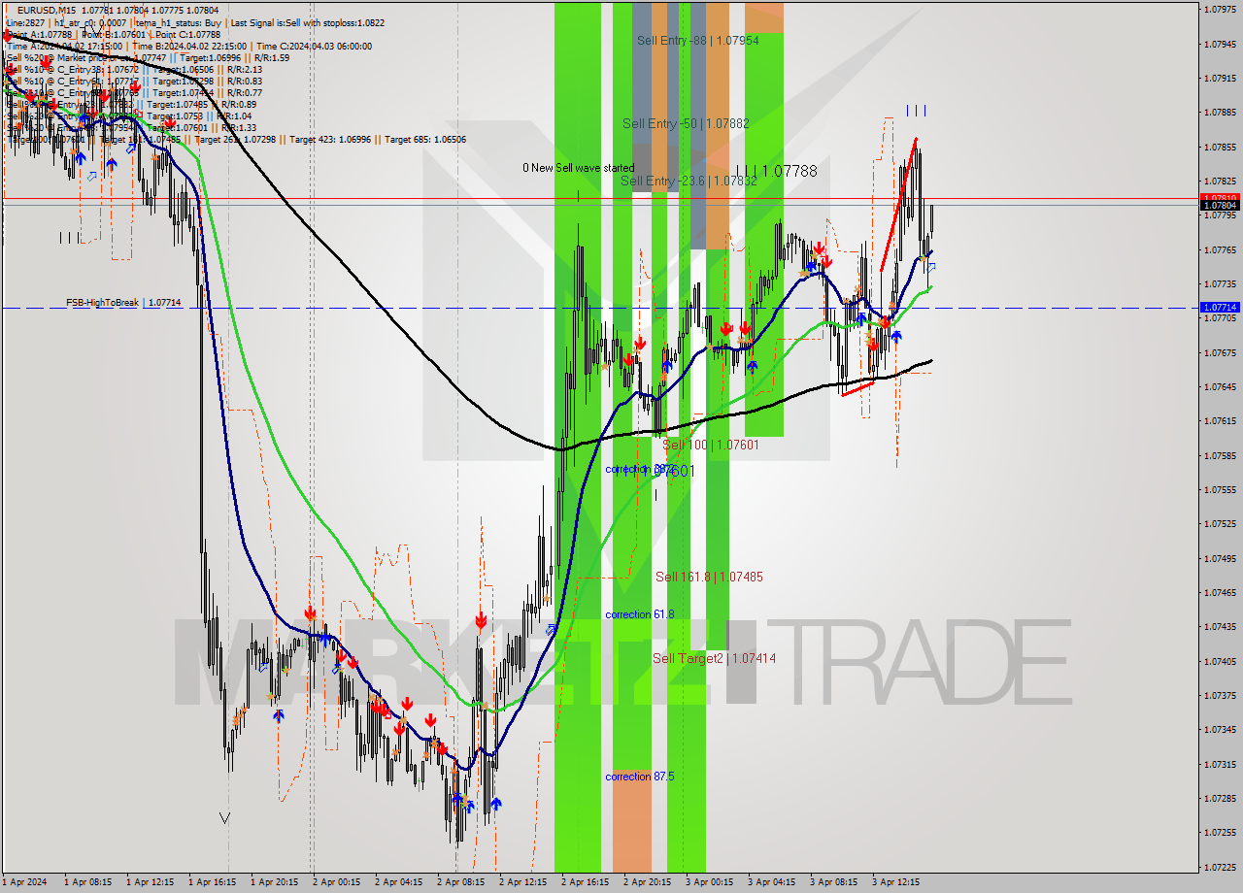
Task: Click the '2 Apr 12:15' time axis label
Action: [523, 882]
